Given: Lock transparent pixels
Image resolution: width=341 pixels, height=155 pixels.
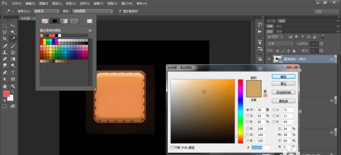Looking at the screenshot, I should [x=278, y=51].
